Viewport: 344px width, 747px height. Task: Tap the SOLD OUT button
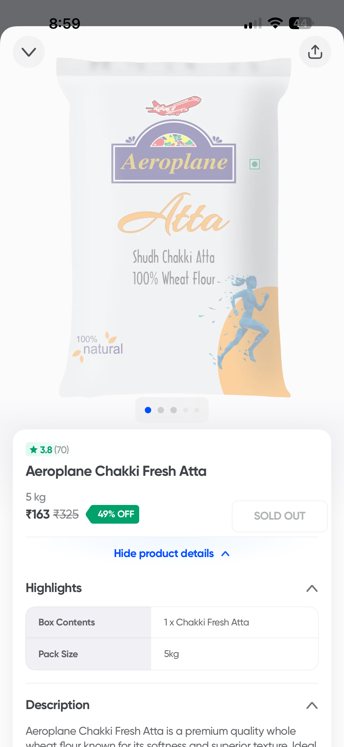click(279, 516)
